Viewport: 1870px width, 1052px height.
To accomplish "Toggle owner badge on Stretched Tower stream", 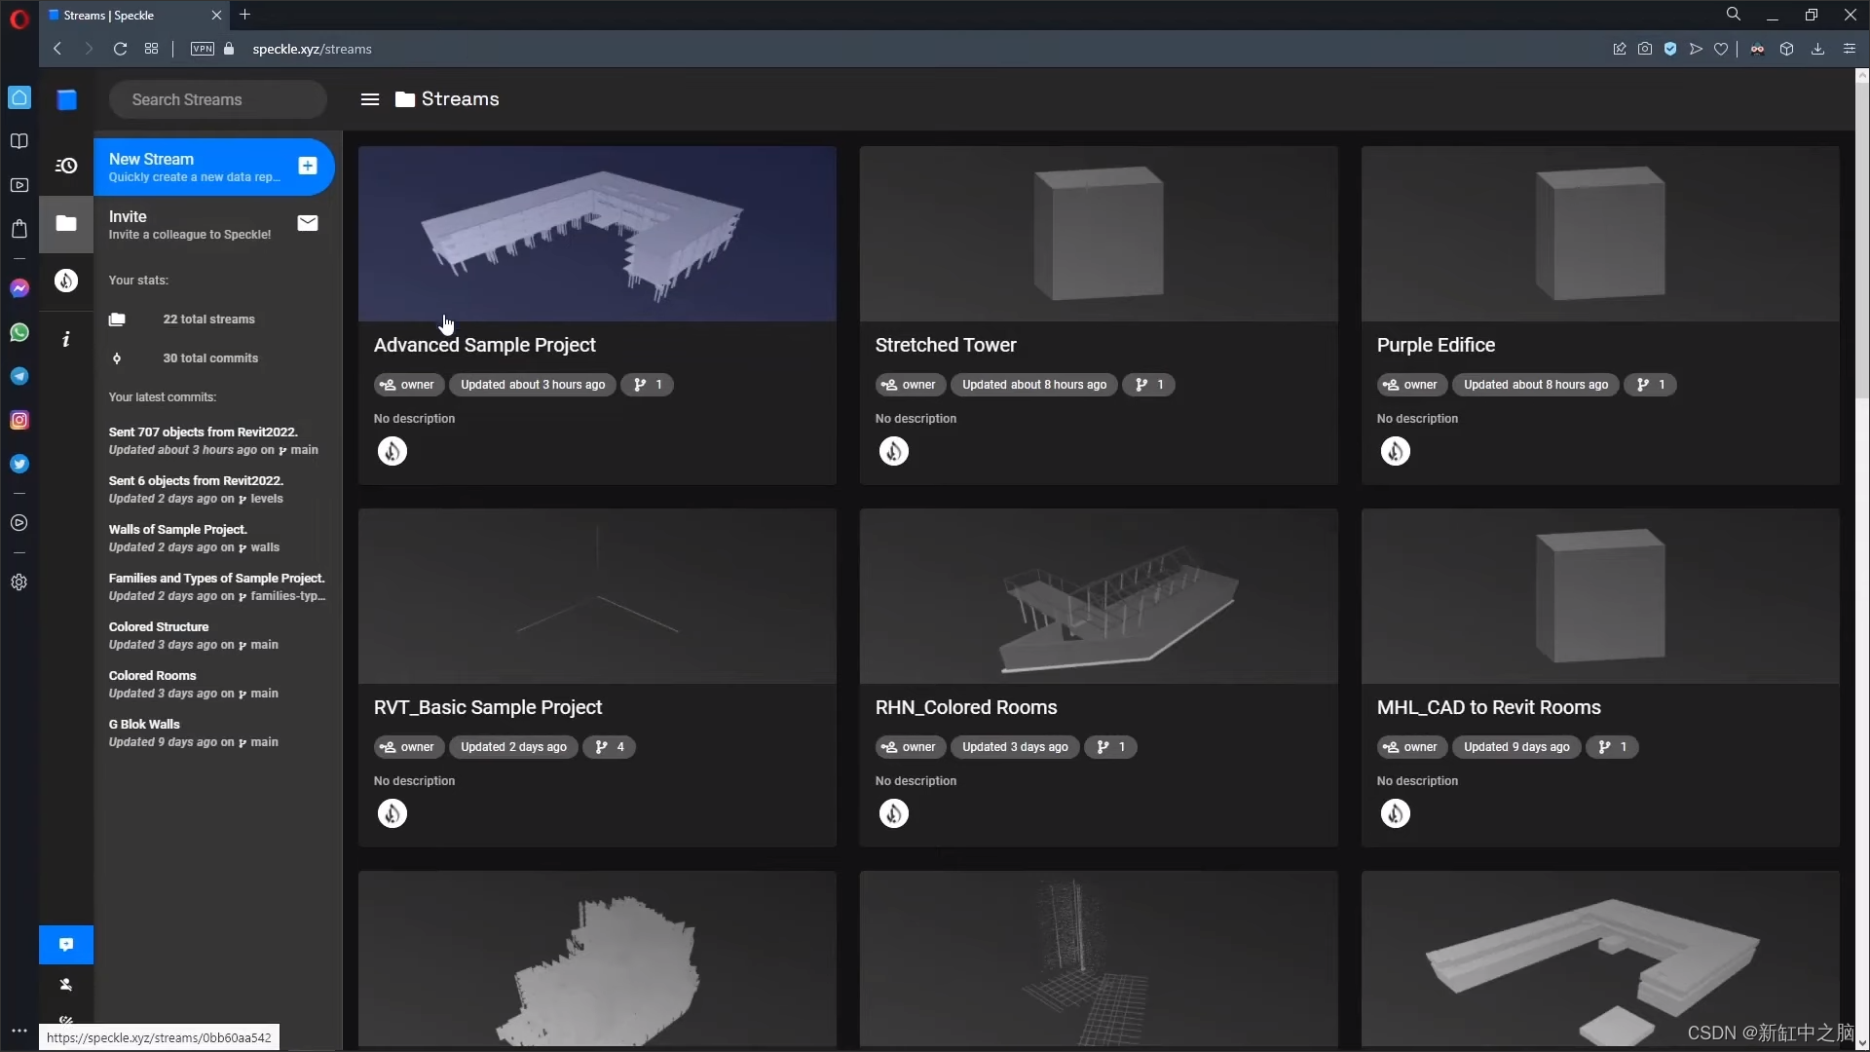I will [908, 384].
